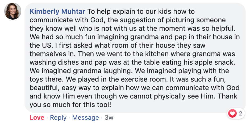Click the words "the US" in the comment
Image resolution: width=250 pixels, height=125 pixels.
(41, 45)
